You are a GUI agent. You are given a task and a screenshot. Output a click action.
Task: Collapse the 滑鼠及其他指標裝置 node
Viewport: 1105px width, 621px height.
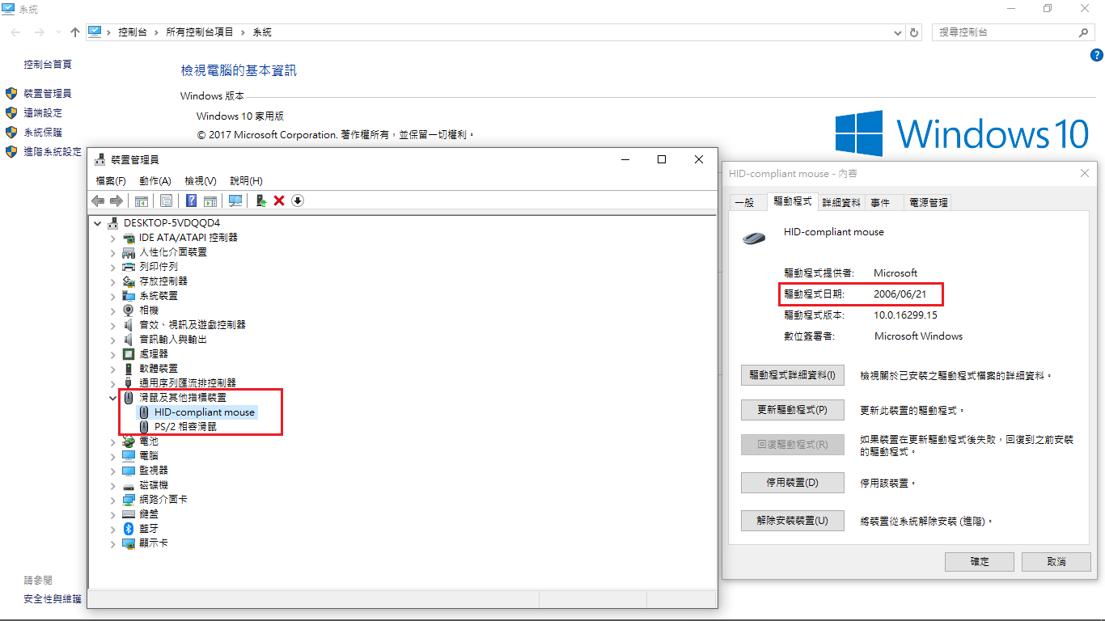tap(113, 398)
